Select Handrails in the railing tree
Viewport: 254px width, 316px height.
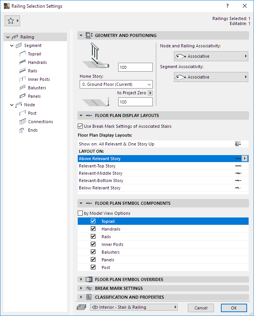pos(37,62)
